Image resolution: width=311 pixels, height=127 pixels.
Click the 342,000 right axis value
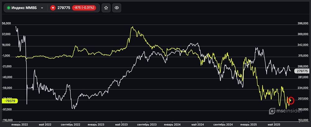[303, 45]
